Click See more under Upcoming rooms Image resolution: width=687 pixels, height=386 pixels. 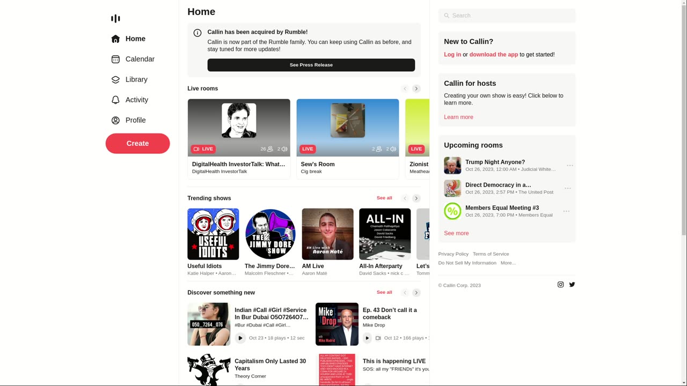(x=456, y=233)
